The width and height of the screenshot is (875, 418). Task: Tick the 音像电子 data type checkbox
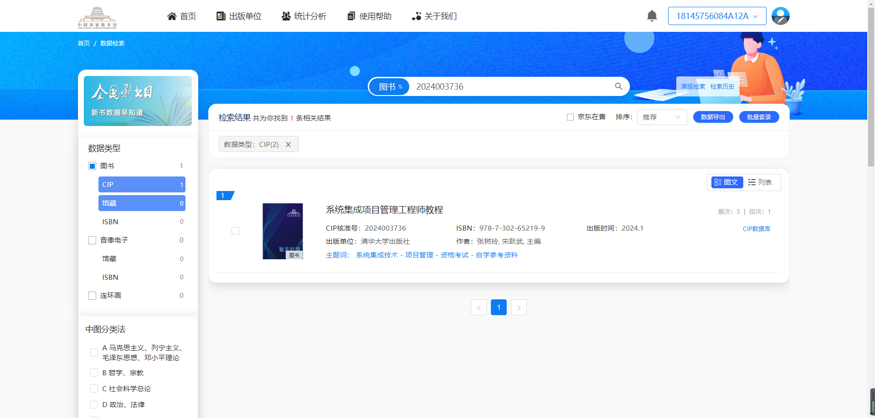[93, 240]
